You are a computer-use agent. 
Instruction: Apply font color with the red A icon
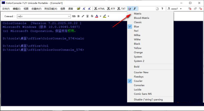(x=97, y=16)
